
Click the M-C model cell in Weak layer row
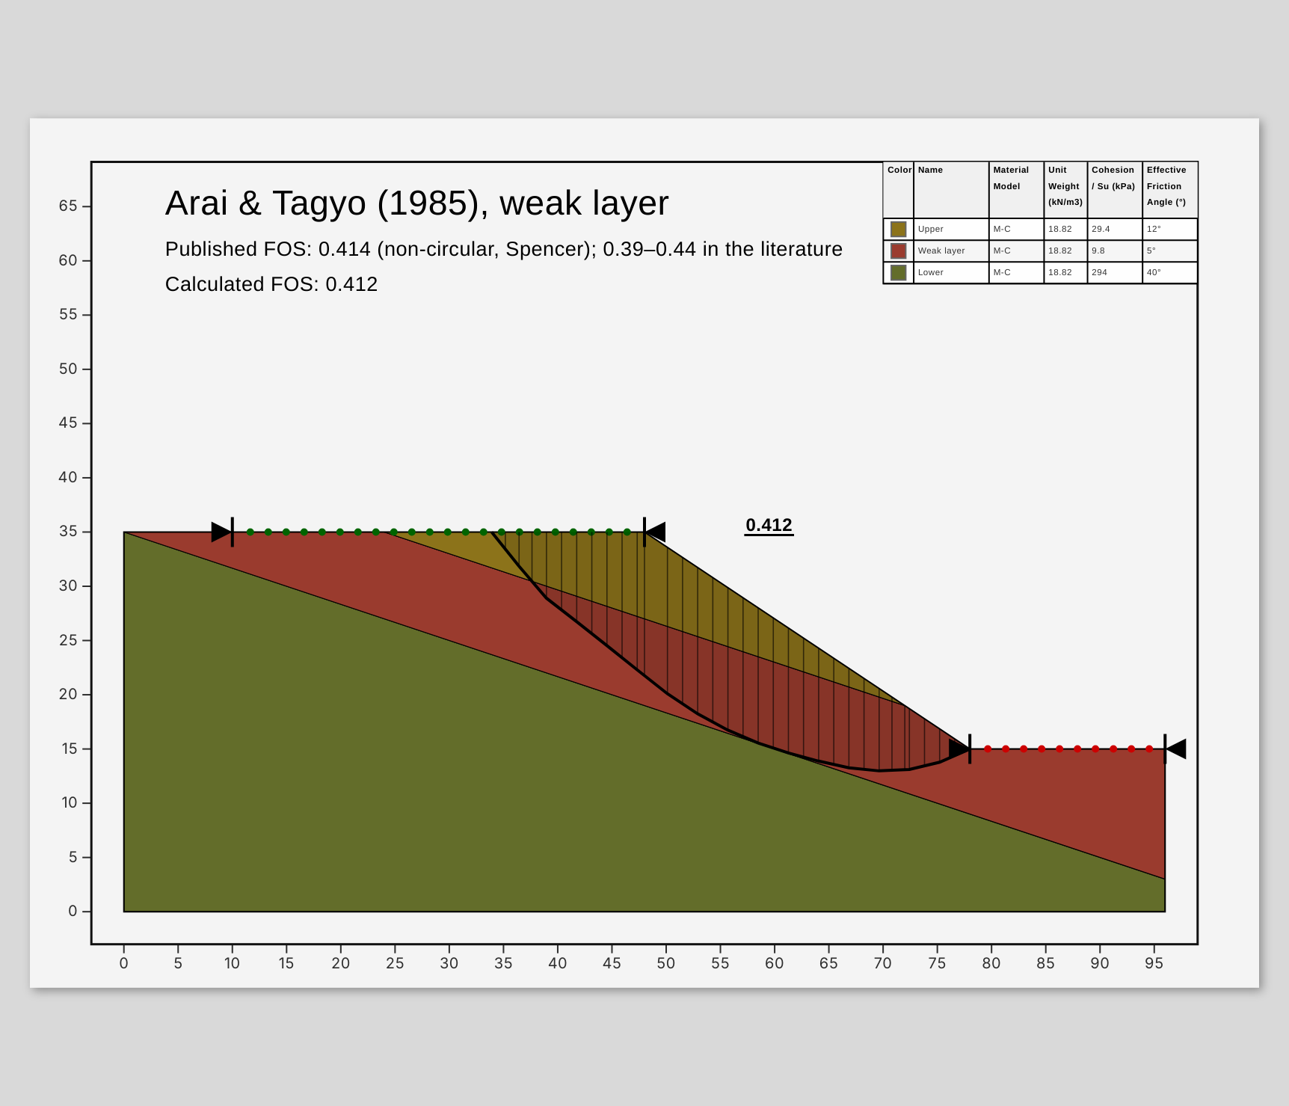[1016, 251]
